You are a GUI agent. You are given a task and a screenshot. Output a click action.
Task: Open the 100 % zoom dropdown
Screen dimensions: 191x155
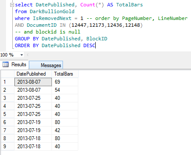(22, 55)
